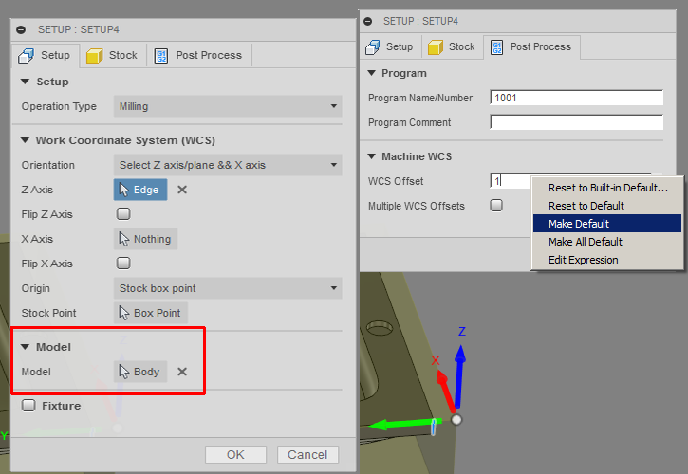Open the Origin Stock box point dropdown
Image resolution: width=688 pixels, height=474 pixels.
point(228,288)
